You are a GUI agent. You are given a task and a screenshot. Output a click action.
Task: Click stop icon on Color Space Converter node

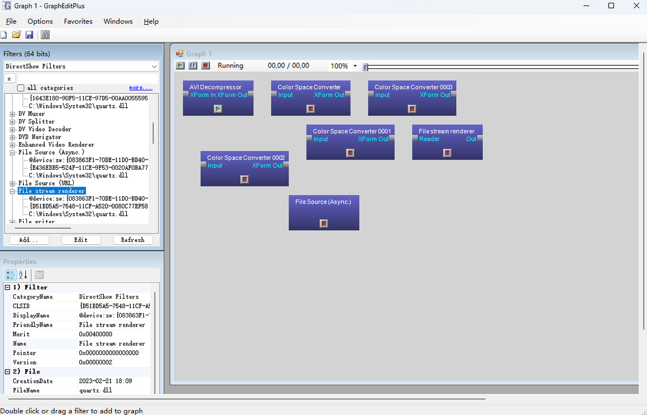pos(311,109)
